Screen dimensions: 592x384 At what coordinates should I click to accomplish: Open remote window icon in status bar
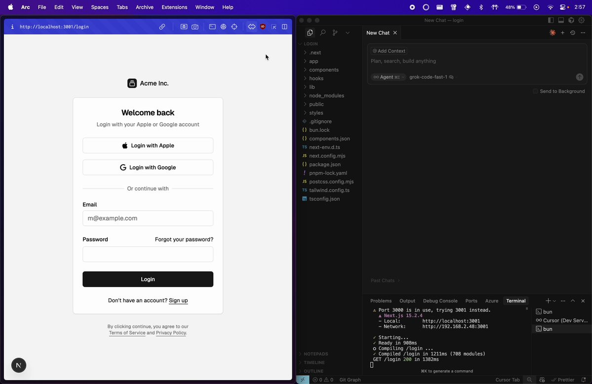coord(303,380)
